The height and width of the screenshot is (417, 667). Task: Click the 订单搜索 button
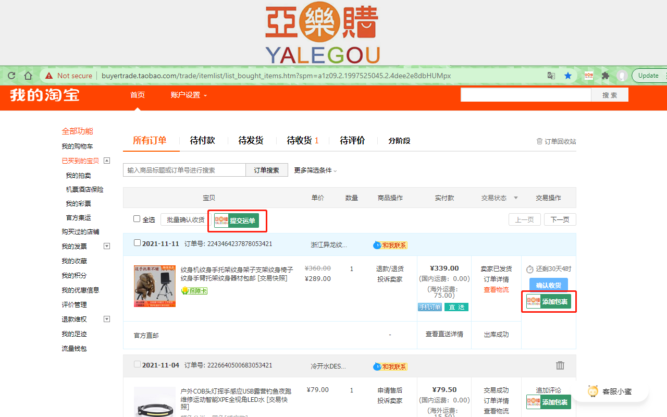(267, 170)
